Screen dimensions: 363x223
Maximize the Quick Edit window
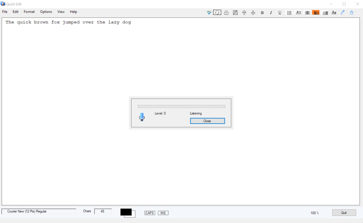(344, 4)
